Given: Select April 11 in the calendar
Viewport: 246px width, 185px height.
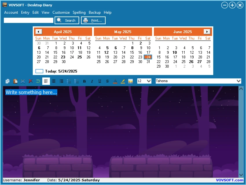Looking at the screenshot, I should pos(80,48).
